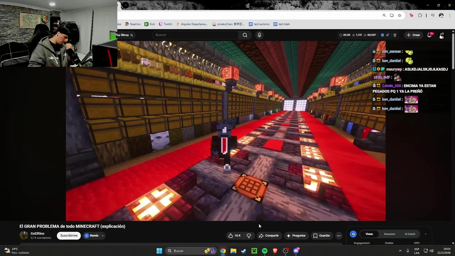The image size is (455, 256).
Task: Open a new Chrome tab with the plus button
Action: (126, 5)
